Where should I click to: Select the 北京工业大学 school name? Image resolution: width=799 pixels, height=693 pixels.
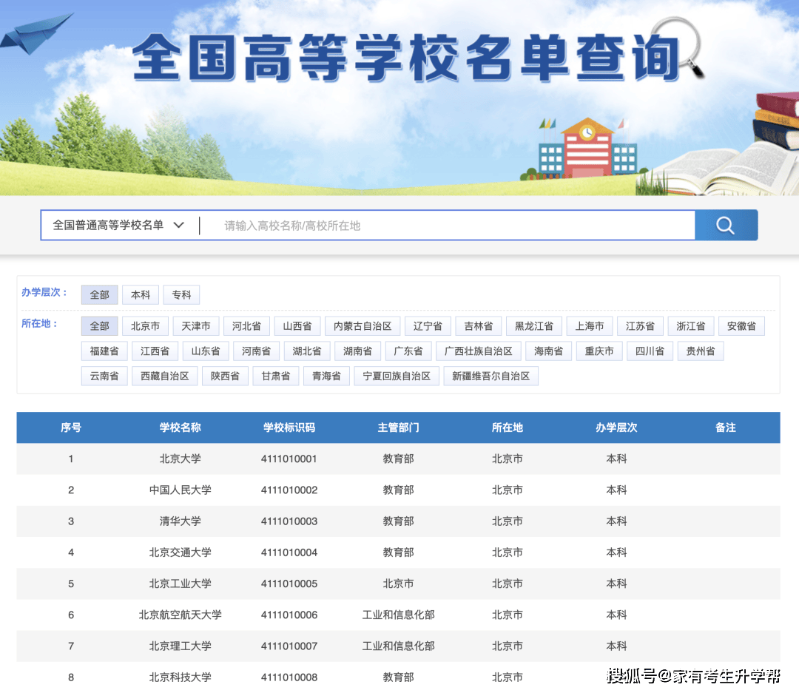coord(180,584)
